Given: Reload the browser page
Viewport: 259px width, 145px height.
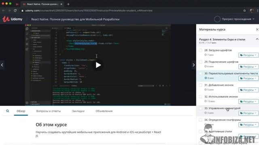Looking at the screenshot, I should 15,10.
